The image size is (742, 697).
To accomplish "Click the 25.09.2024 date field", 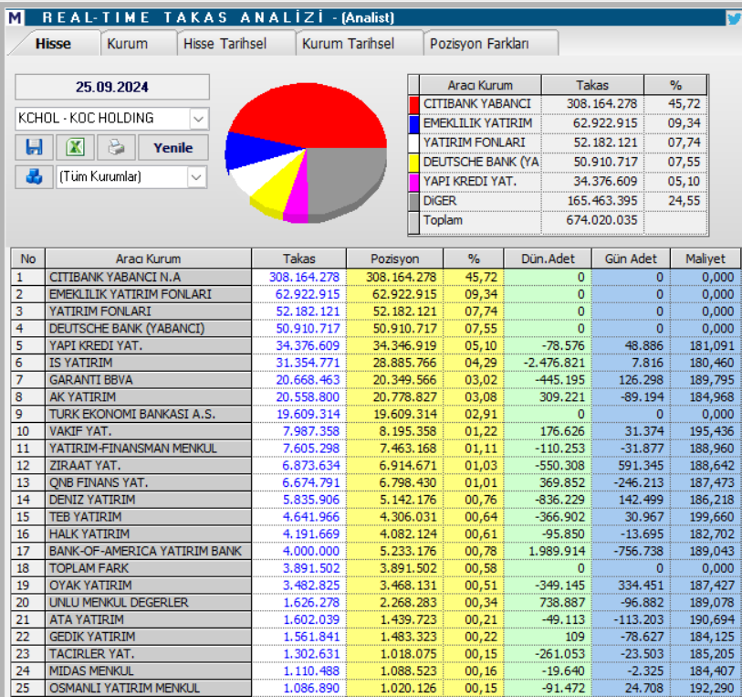I will tap(112, 87).
